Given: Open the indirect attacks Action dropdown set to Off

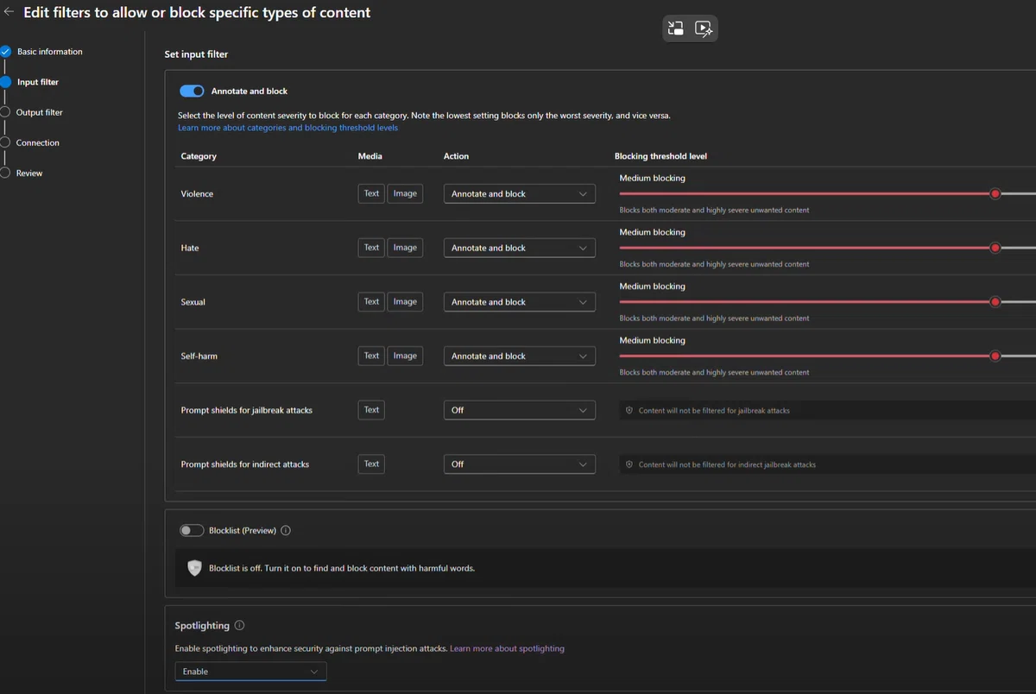Looking at the screenshot, I should [x=520, y=464].
